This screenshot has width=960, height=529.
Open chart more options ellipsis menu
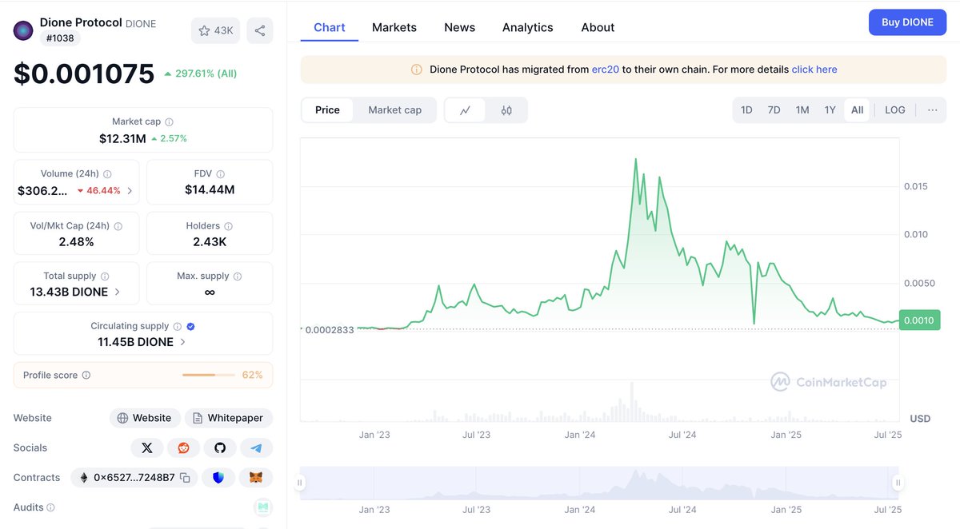[933, 110]
